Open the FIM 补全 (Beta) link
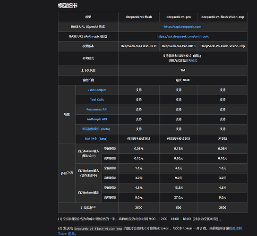Image resolution: width=257 pixels, height=236 pixels. pos(96,139)
